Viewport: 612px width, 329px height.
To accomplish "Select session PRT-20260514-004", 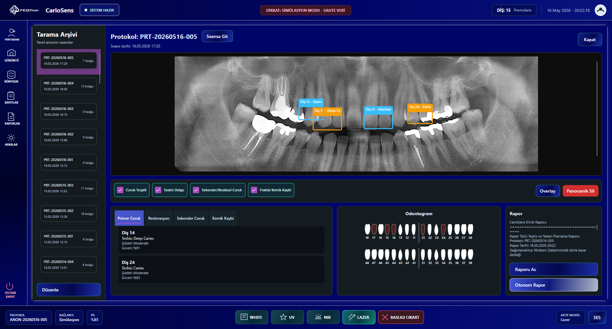I will (69, 265).
